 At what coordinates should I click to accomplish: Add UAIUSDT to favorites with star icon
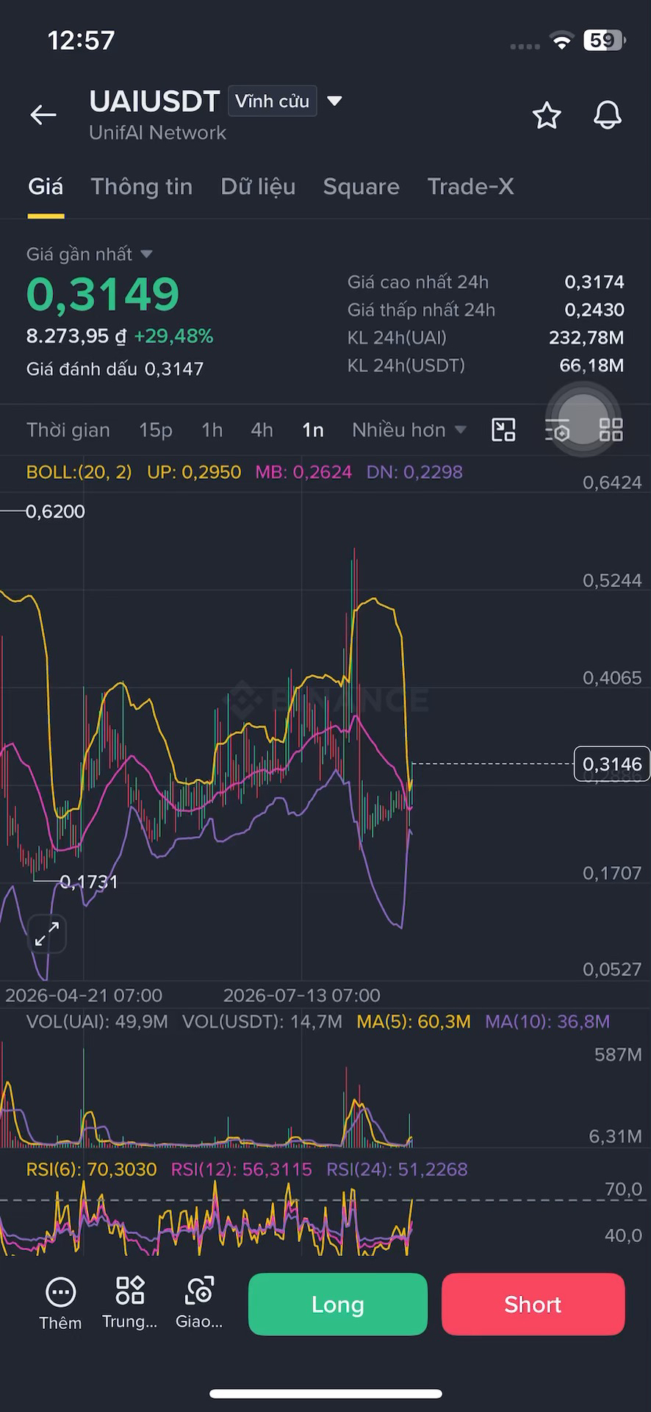coord(547,115)
